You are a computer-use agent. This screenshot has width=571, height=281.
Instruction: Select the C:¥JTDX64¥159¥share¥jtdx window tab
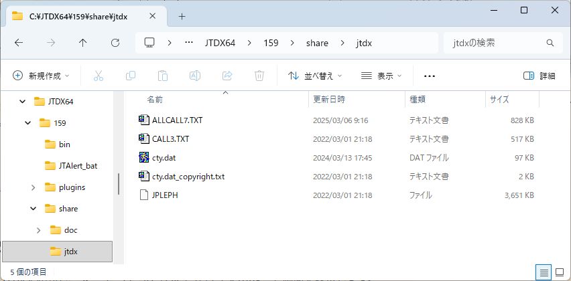tap(87, 16)
